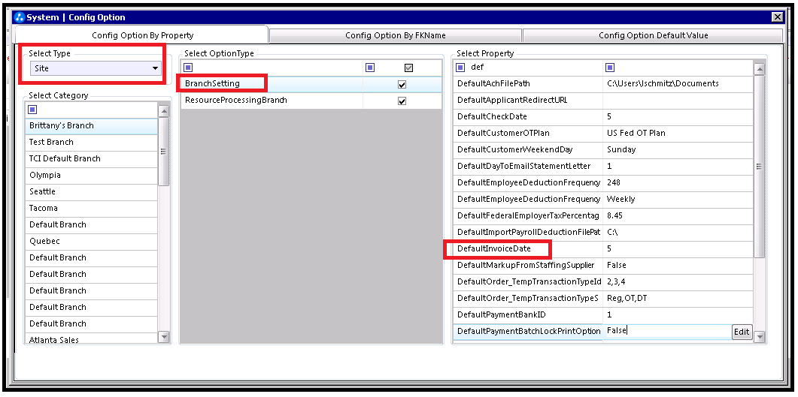The width and height of the screenshot is (798, 397).
Task: Select the BranchSetting option type row
Action: point(311,84)
